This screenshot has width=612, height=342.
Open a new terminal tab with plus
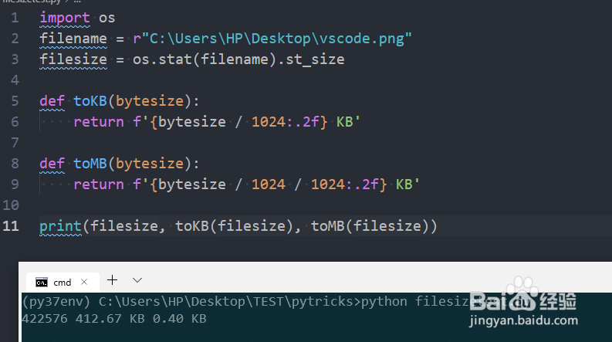pyautogui.click(x=112, y=280)
